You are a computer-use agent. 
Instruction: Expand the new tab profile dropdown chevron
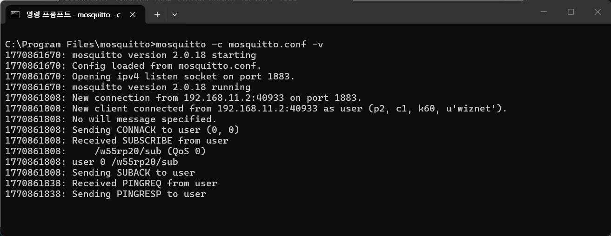(x=175, y=14)
